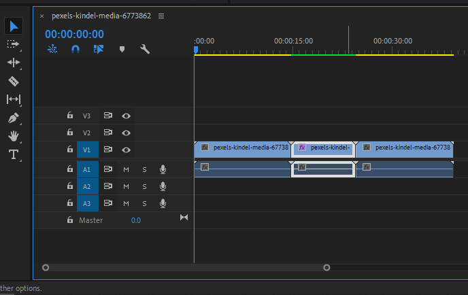
Task: Toggle Snap in Timeline magnet
Action: click(76, 49)
